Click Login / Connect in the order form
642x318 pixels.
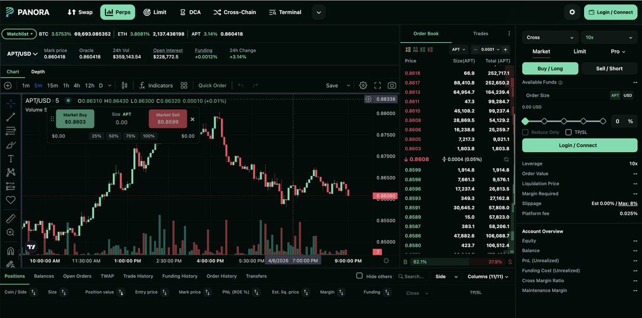pos(580,145)
